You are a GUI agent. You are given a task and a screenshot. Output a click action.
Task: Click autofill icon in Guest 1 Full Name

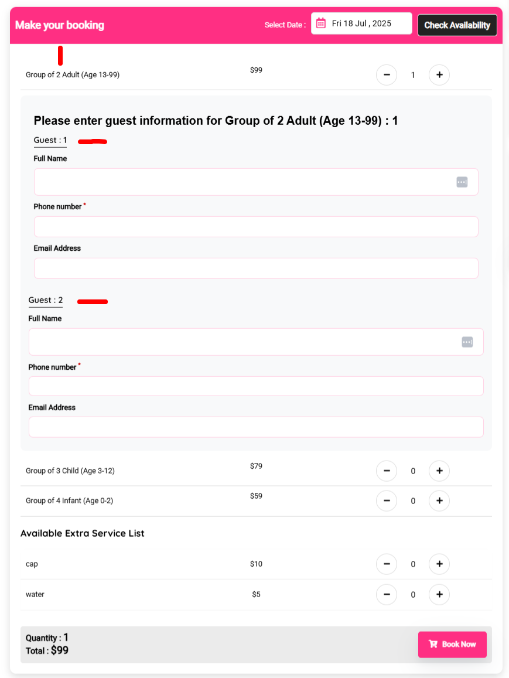click(462, 182)
